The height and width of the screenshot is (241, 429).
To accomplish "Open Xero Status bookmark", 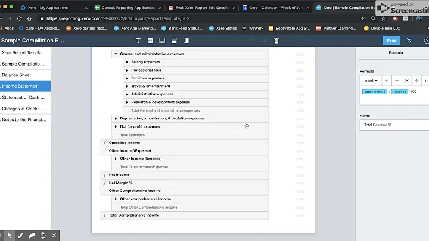I will tap(223, 28).
